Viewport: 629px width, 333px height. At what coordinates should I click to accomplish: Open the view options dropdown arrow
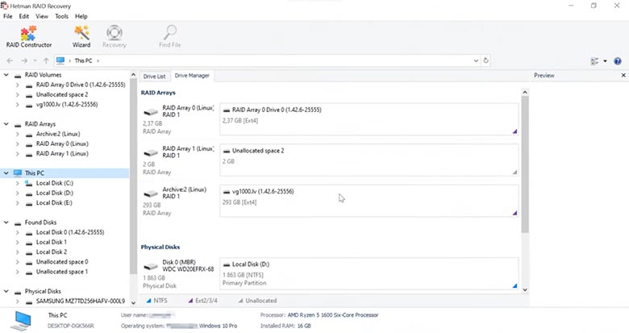[x=602, y=60]
